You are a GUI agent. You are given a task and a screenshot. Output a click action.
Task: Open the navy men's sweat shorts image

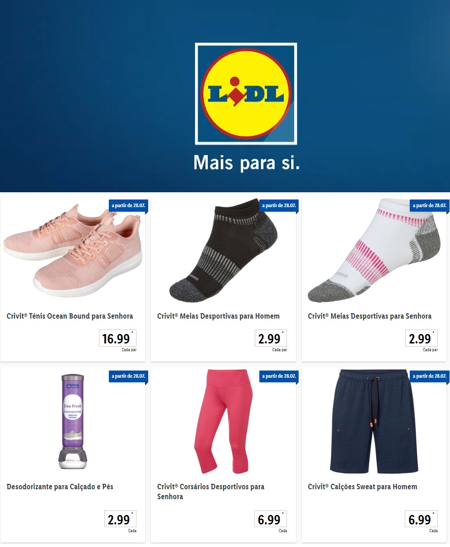coord(374,422)
